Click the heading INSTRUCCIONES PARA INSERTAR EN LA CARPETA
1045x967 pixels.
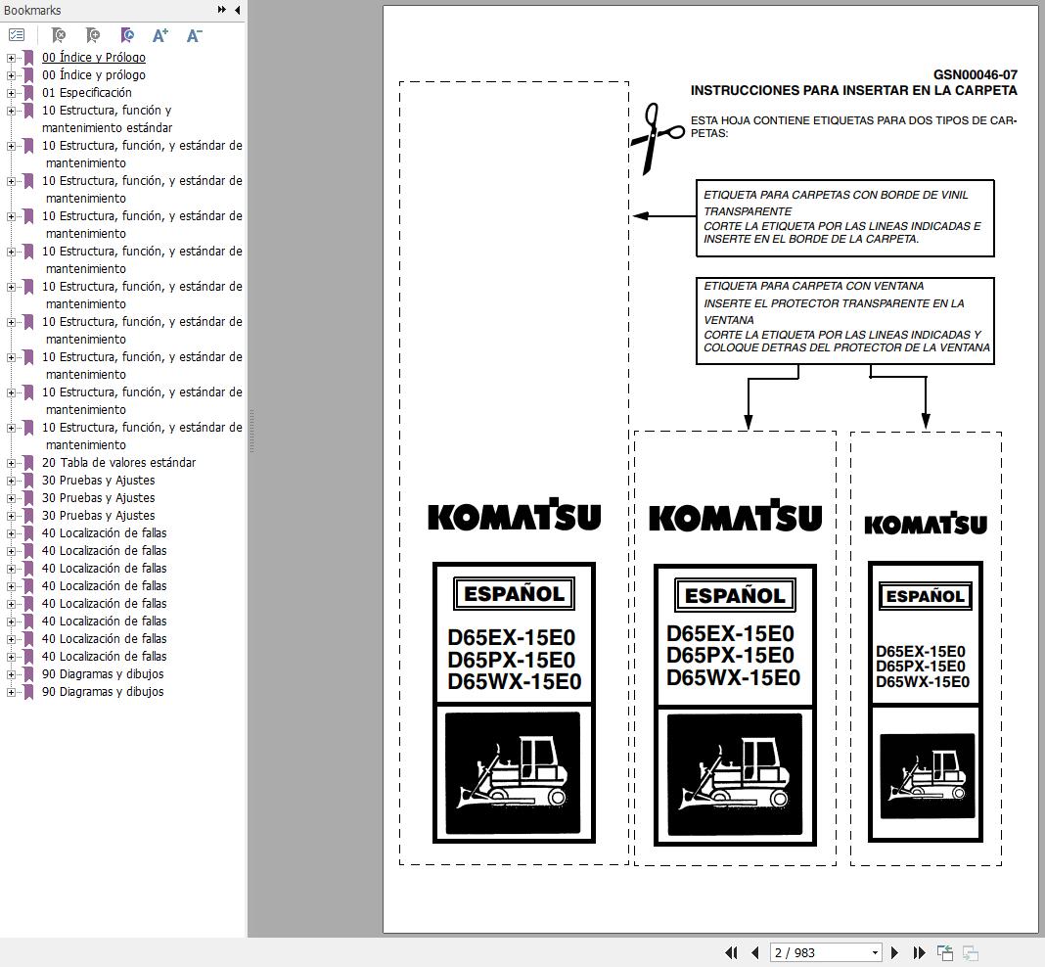click(854, 91)
